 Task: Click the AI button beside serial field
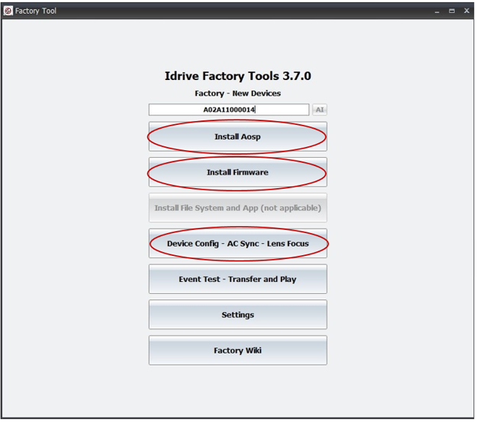tap(320, 110)
